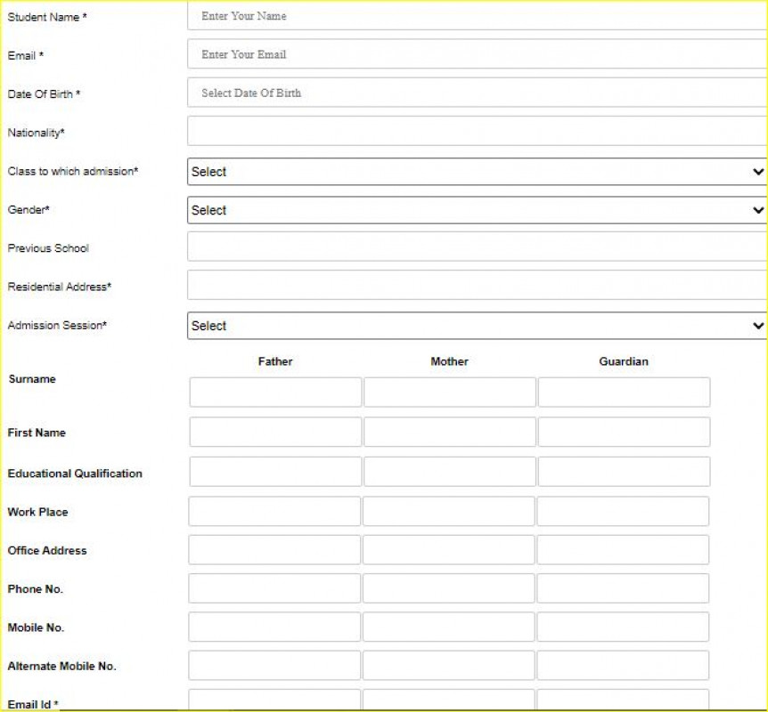Focus the Residential Address field
Image resolution: width=768 pixels, height=712 pixels.
477,285
